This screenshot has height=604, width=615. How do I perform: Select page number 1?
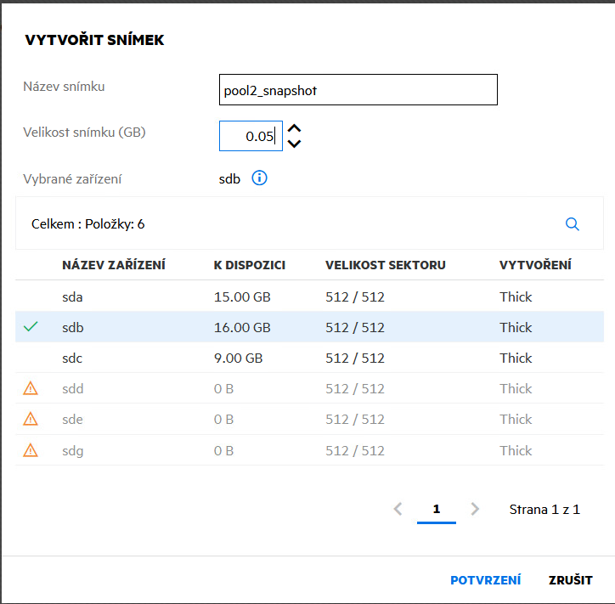(437, 509)
